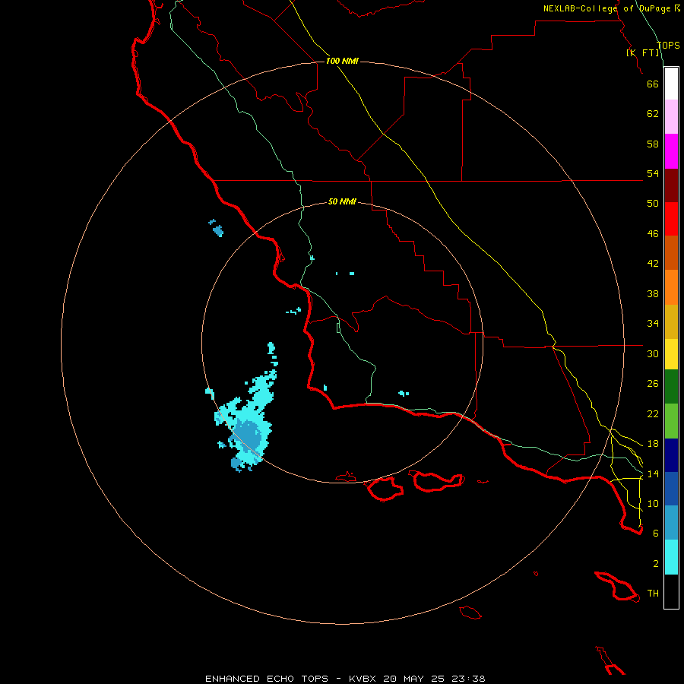Click the dark red swatch near 50
Viewport: 684px width, 684px height.
tap(671, 185)
